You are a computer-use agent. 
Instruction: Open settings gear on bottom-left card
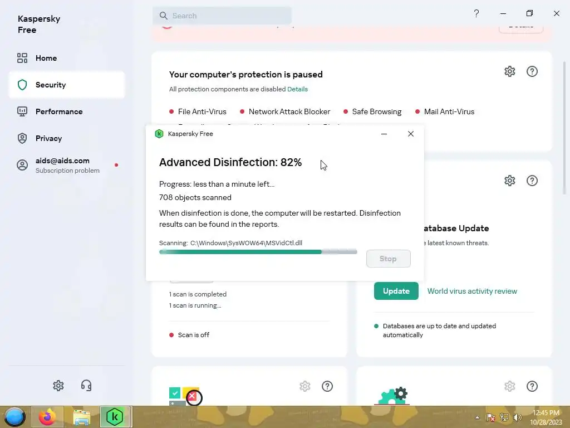304,386
